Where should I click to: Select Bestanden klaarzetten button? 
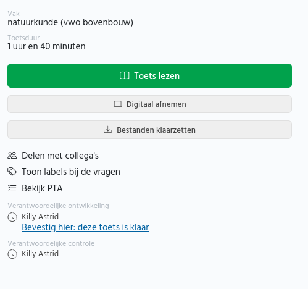coord(149,130)
